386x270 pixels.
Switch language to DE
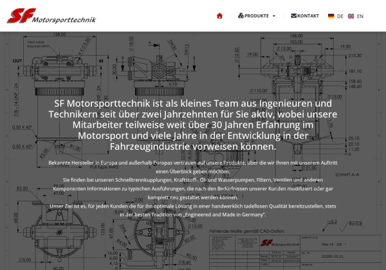(x=340, y=16)
